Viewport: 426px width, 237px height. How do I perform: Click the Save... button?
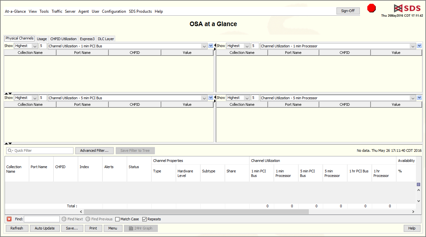(72, 228)
